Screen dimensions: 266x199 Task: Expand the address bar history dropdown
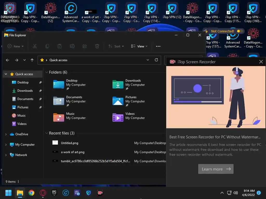coord(148,60)
